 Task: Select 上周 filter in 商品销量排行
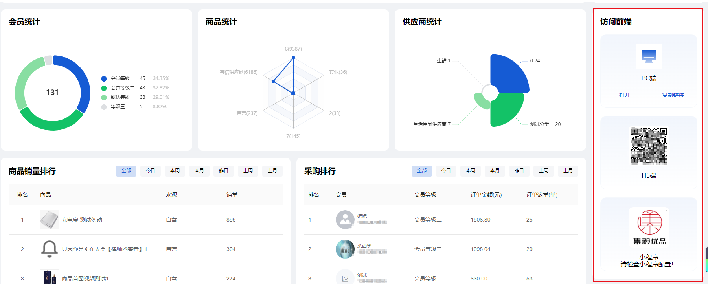[248, 171]
